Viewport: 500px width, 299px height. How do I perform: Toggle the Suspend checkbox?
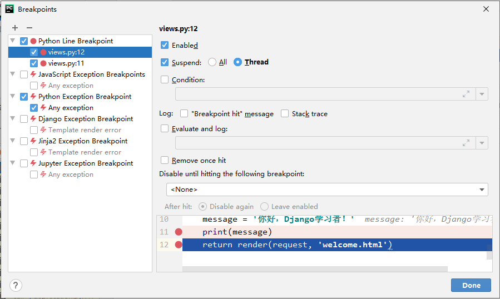click(165, 62)
